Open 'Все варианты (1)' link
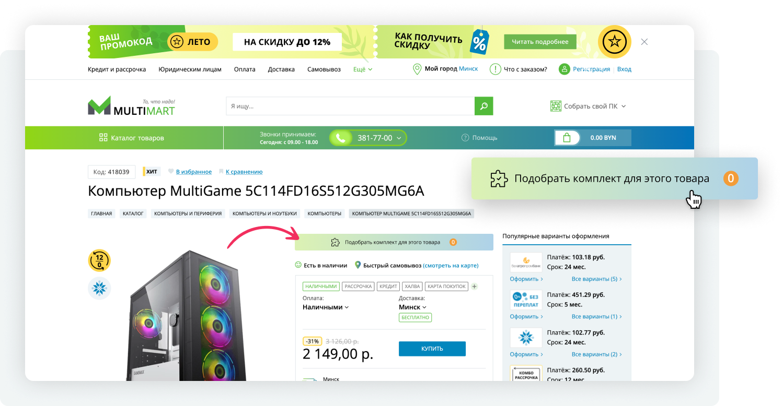Viewport: 783px width, 406px height. pos(596,317)
